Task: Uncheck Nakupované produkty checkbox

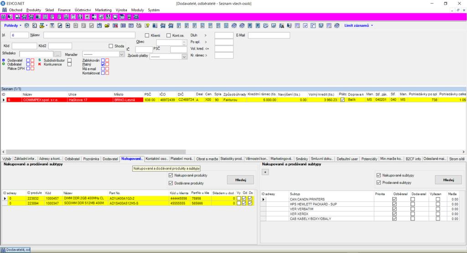Action: tap(171, 175)
